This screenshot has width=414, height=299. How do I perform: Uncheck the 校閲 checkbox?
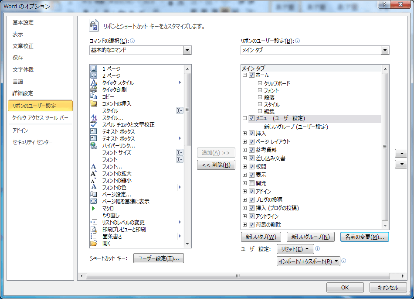click(x=251, y=167)
